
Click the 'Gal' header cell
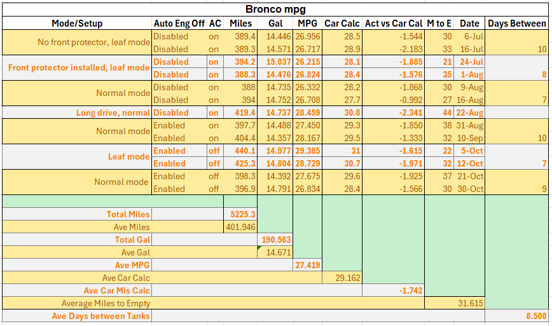(x=275, y=24)
